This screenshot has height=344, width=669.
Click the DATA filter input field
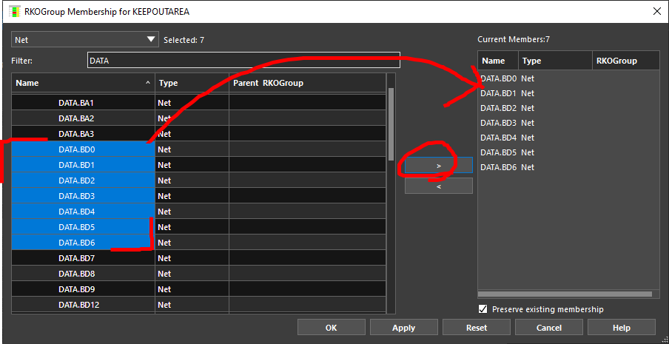tap(243, 61)
